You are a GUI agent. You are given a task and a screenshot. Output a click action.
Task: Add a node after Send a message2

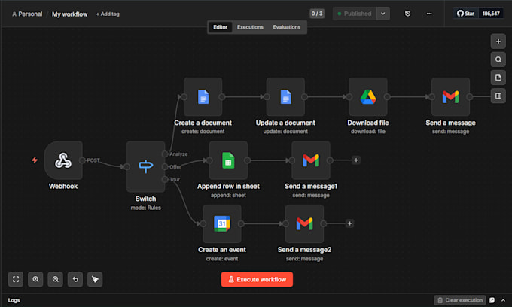coord(349,223)
